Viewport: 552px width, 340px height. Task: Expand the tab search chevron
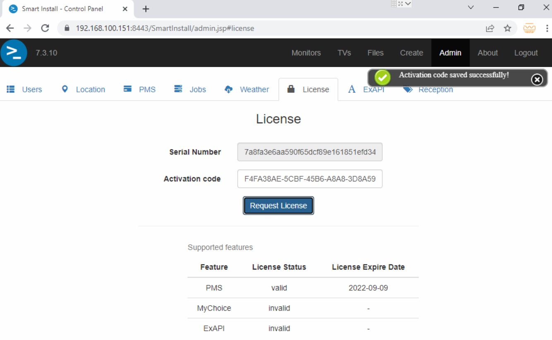coord(470,7)
